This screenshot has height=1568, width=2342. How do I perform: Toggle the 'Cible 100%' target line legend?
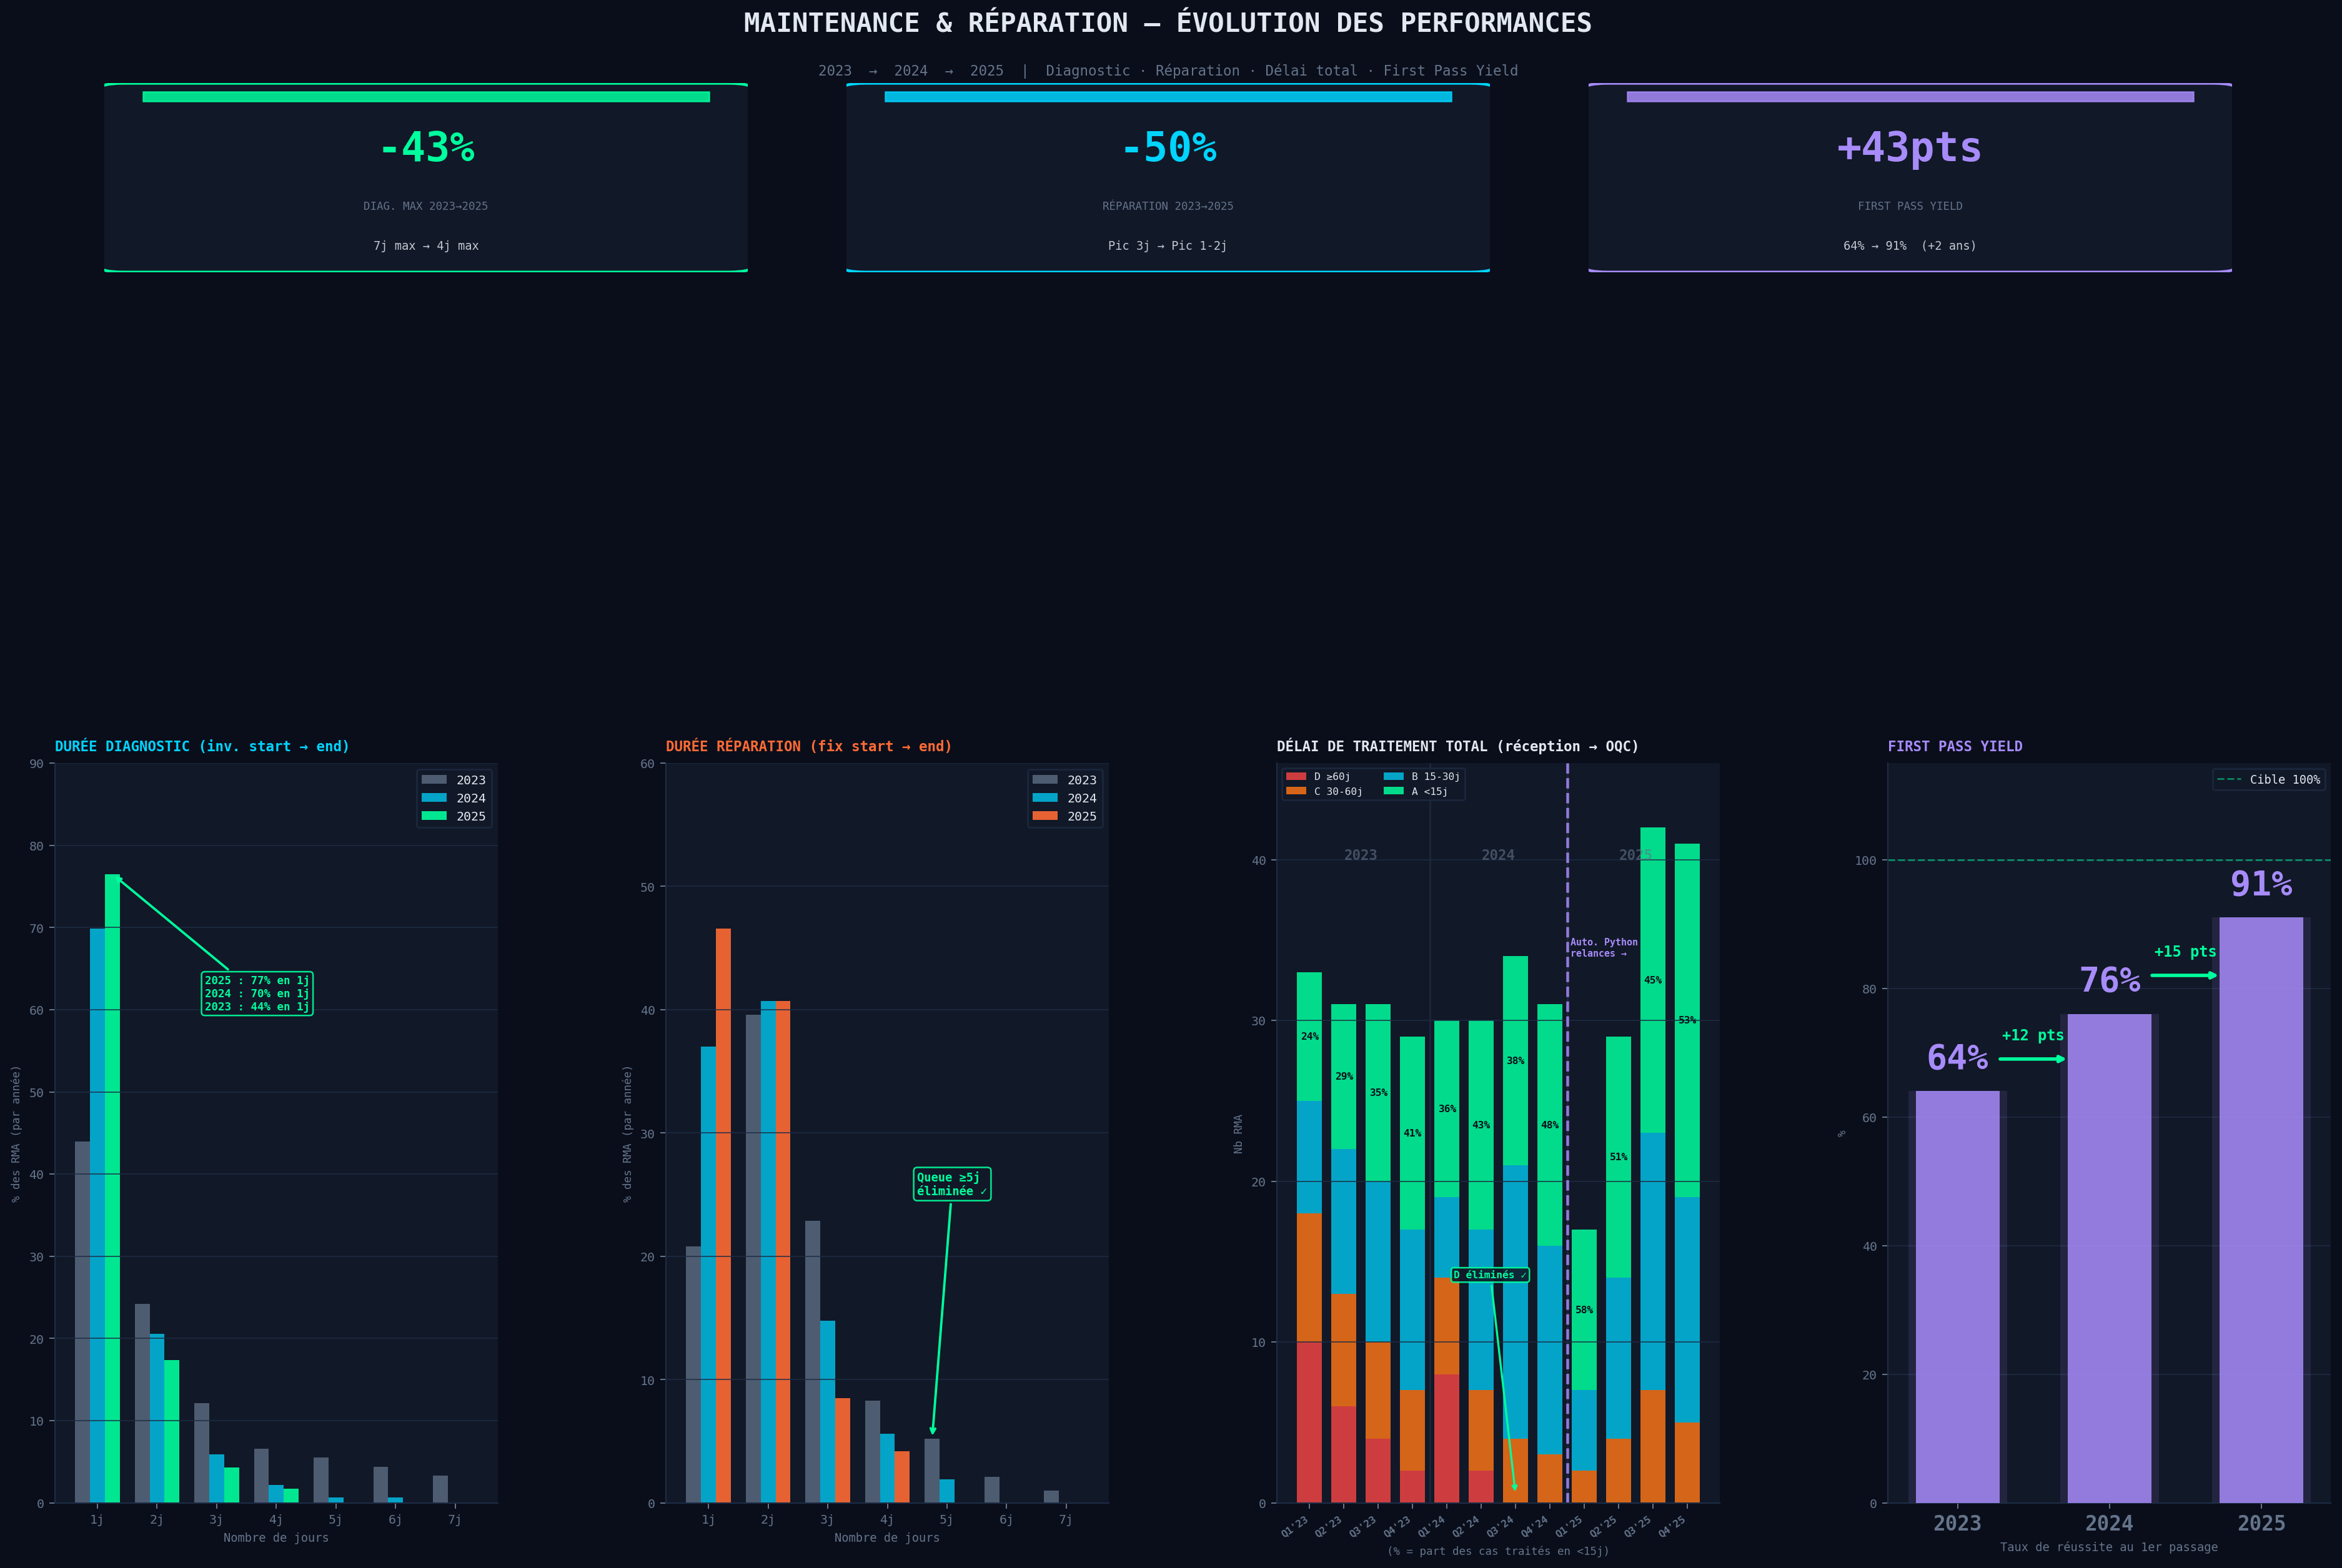pos(2271,779)
